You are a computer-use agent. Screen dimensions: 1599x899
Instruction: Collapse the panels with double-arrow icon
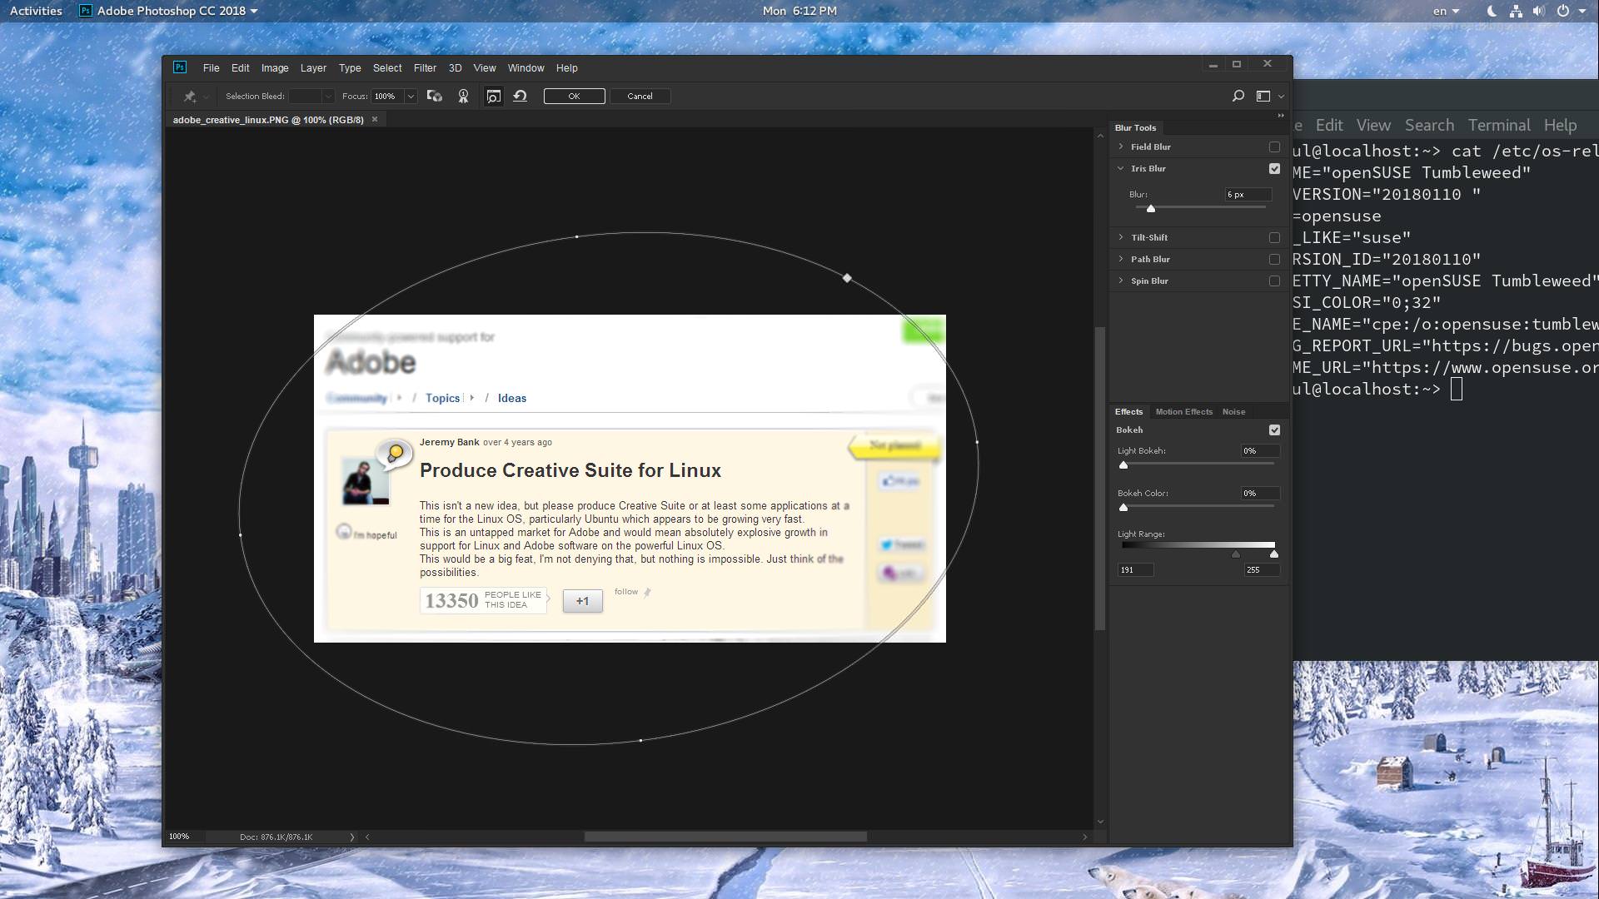pyautogui.click(x=1281, y=116)
